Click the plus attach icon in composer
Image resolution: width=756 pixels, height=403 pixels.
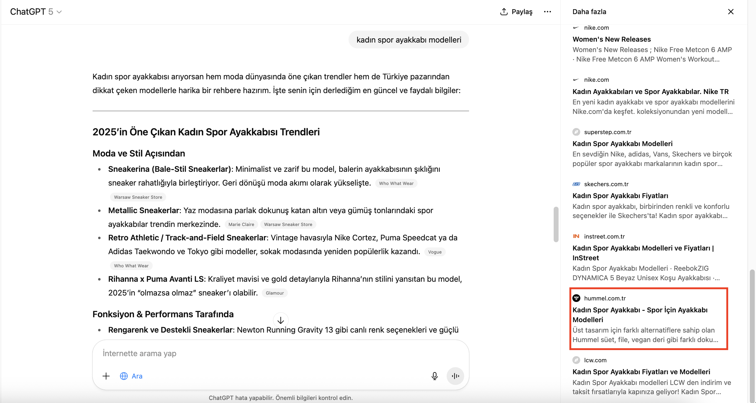click(106, 376)
